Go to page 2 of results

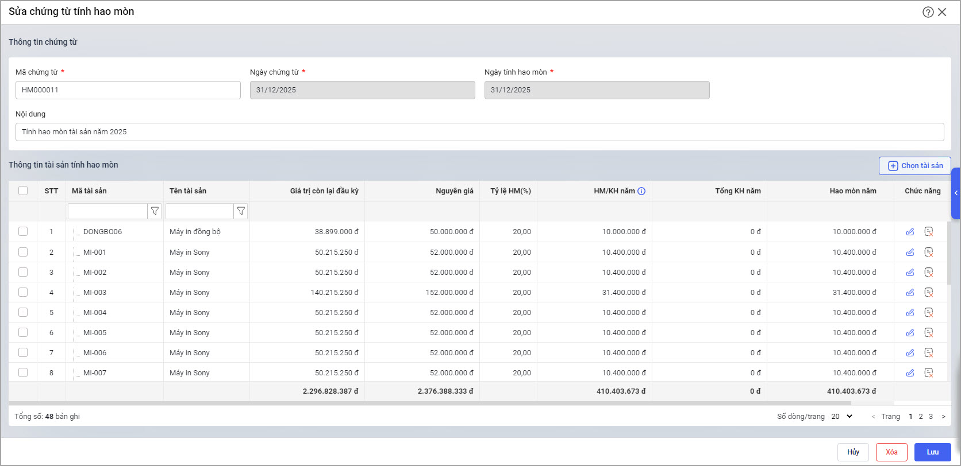[x=921, y=417]
